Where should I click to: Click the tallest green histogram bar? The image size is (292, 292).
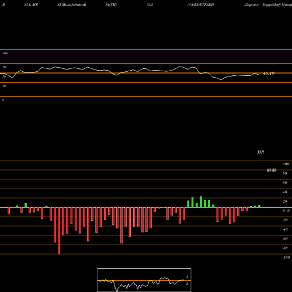(201, 202)
